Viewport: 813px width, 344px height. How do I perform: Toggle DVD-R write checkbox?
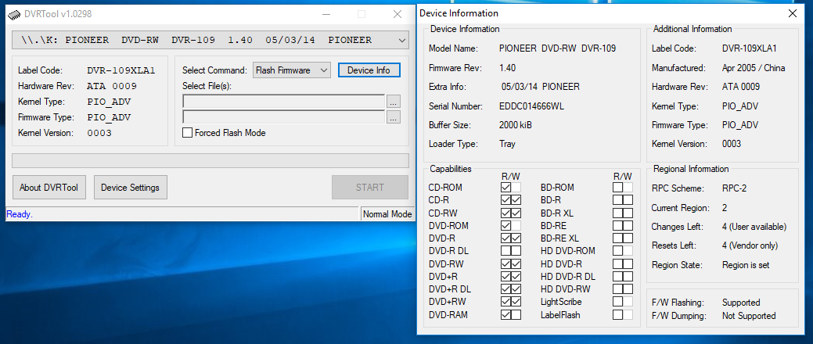(x=516, y=238)
